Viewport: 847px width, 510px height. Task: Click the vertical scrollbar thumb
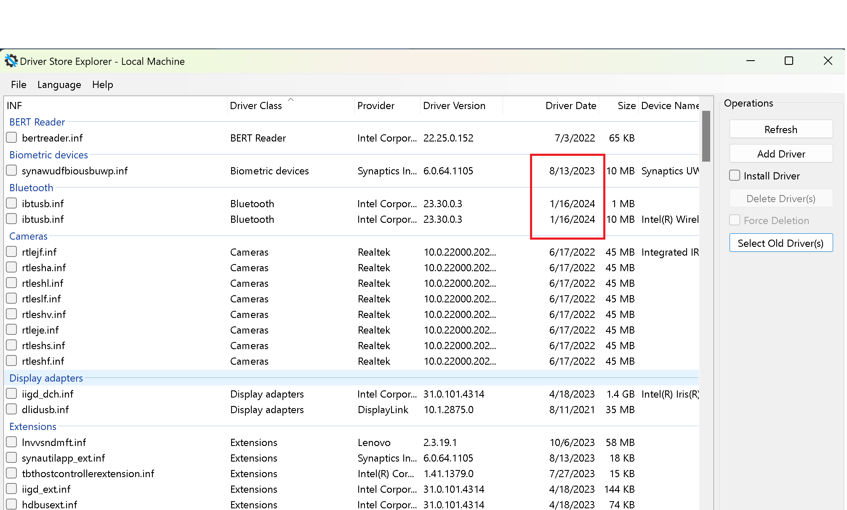click(x=706, y=136)
